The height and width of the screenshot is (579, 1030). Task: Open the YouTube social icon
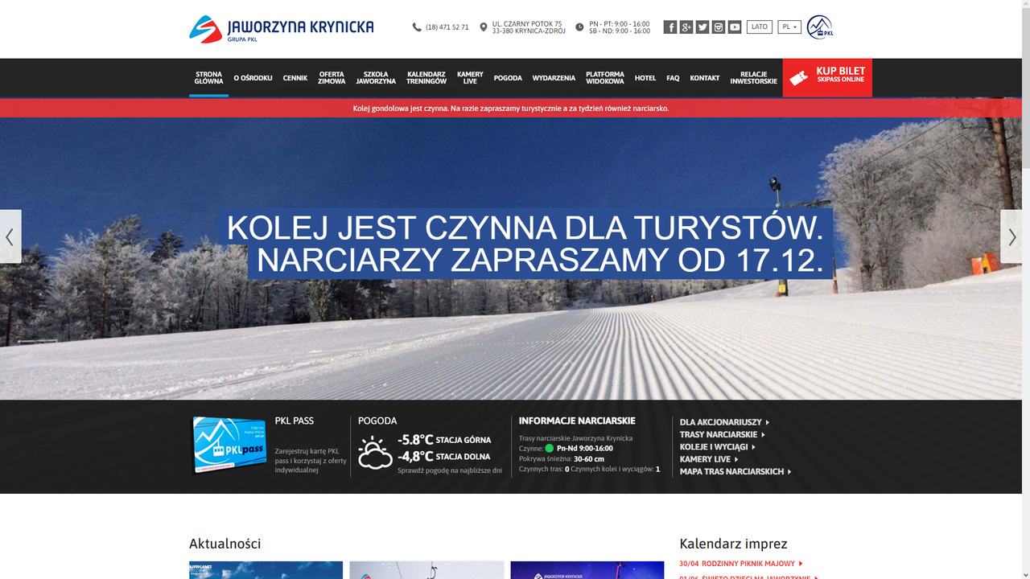point(735,27)
